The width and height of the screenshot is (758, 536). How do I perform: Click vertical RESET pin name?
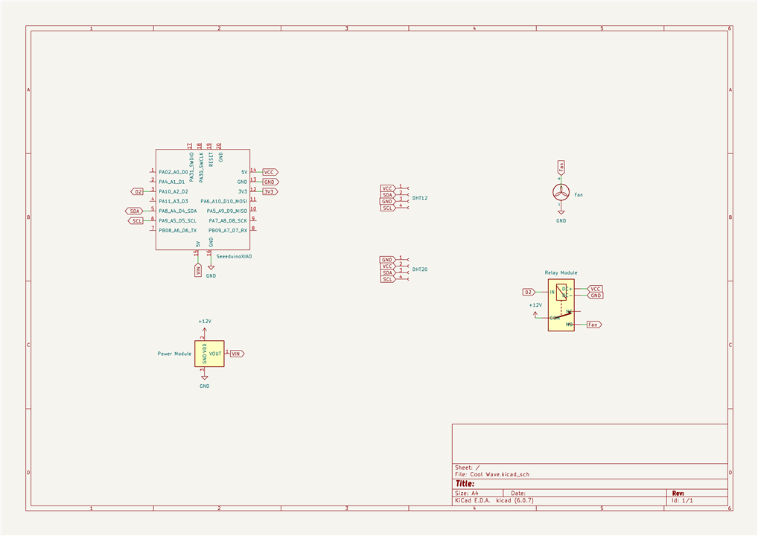(211, 159)
